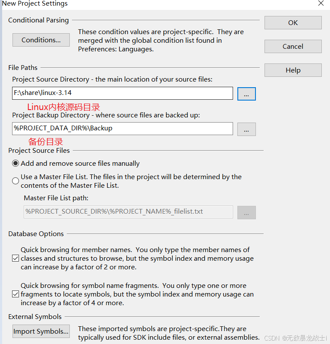
Task: Click the Master File List browse button
Action: point(246,212)
